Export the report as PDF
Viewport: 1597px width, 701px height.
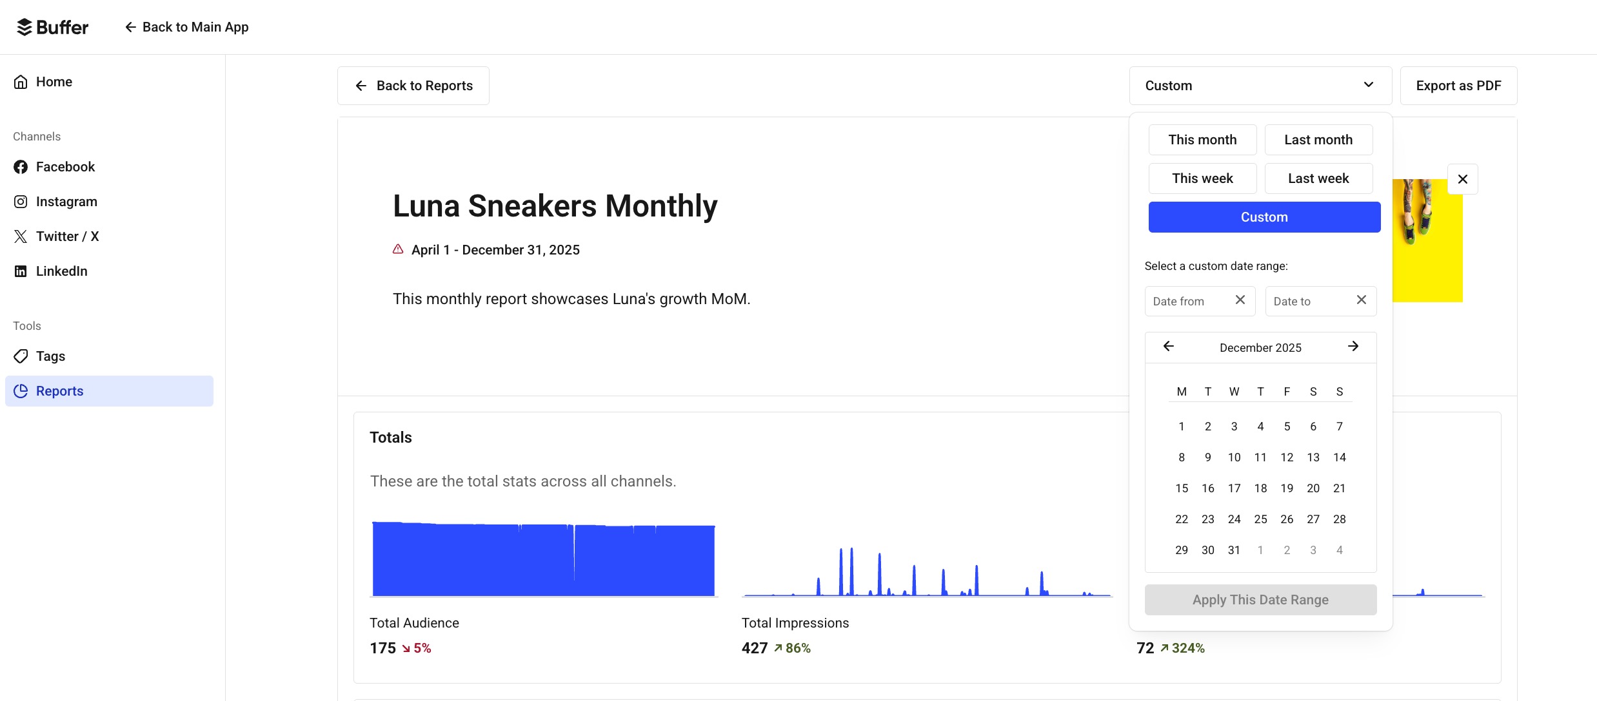pyautogui.click(x=1459, y=85)
